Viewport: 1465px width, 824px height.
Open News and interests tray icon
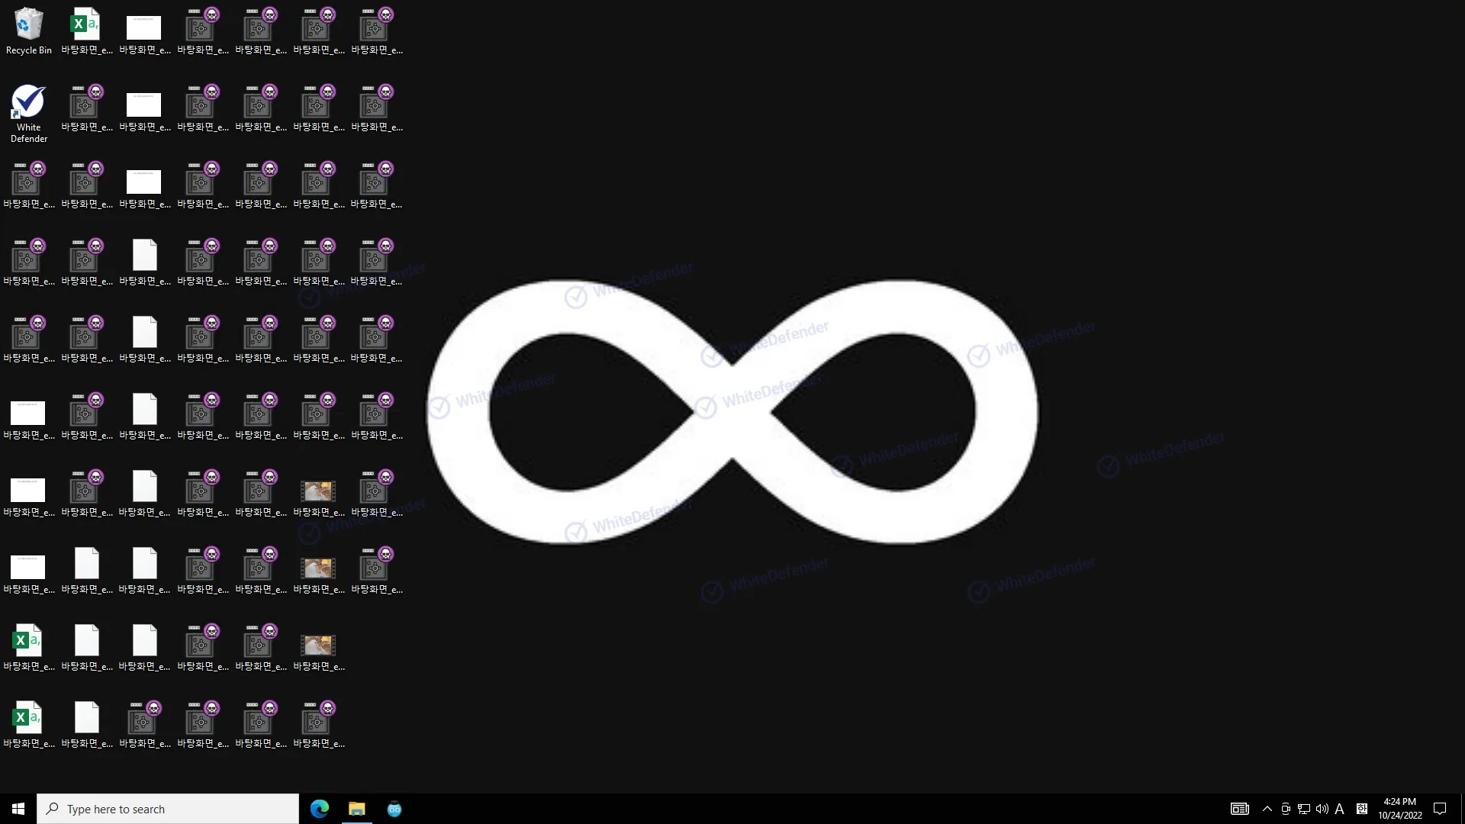click(x=1239, y=809)
